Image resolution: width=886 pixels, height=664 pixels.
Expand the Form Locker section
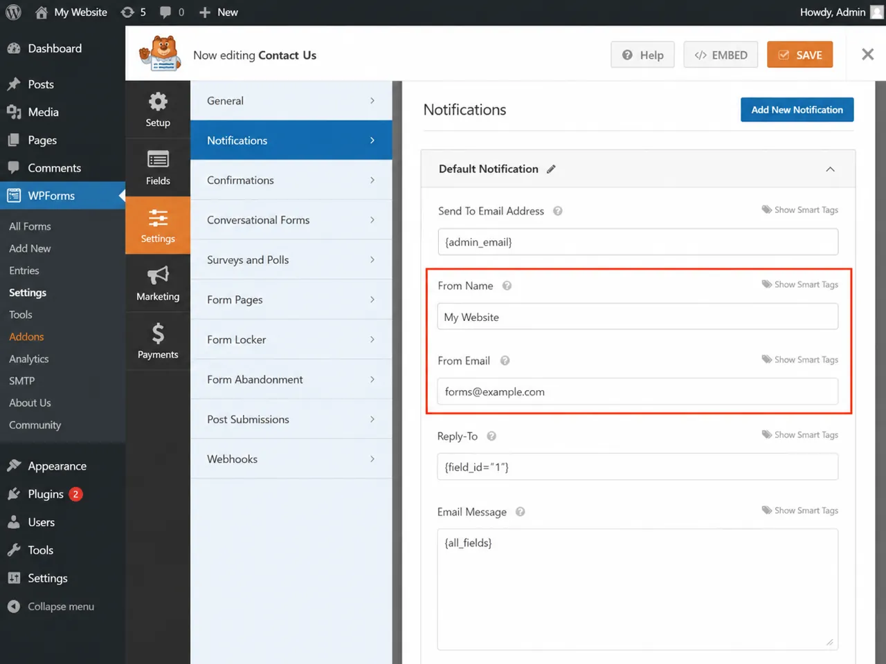(291, 340)
